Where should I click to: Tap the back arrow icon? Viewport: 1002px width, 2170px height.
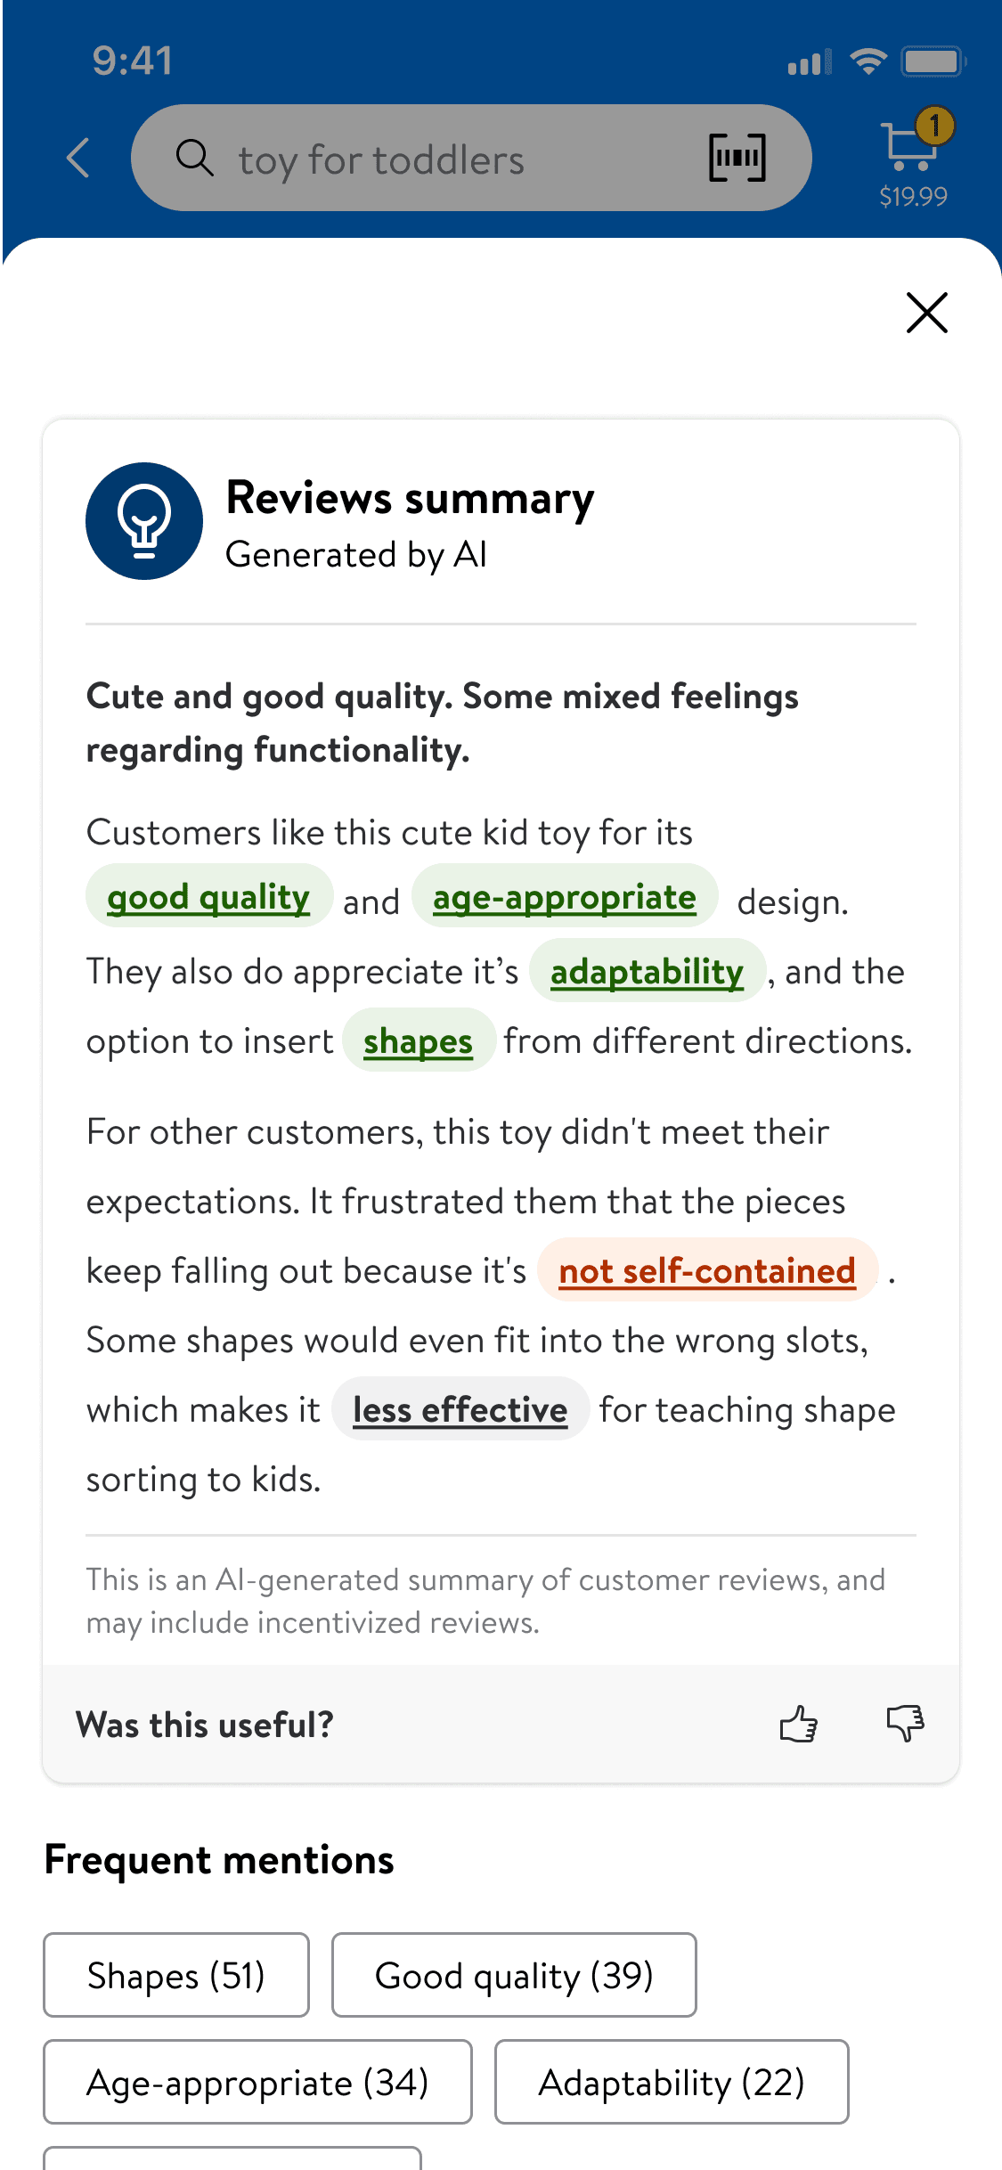coord(78,159)
